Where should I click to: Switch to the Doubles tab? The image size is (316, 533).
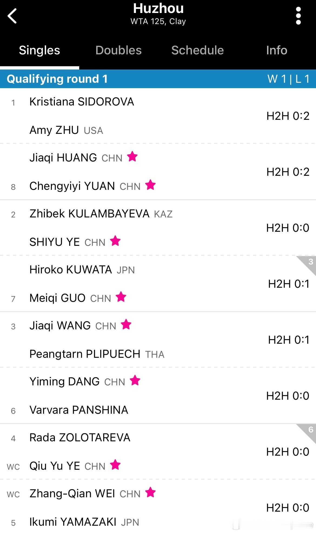(x=119, y=50)
